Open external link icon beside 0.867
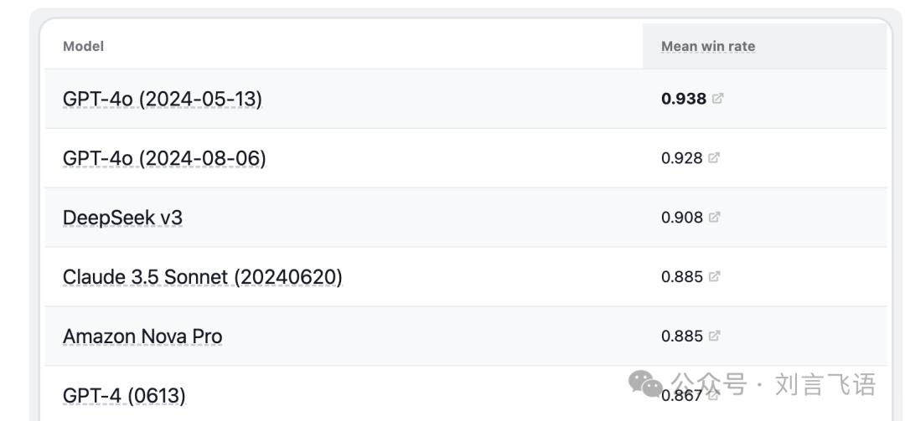 click(714, 395)
